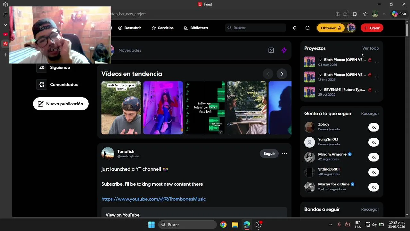Click the taskbar Buscar search box
Viewport: 410px width, 231px height.
(x=187, y=225)
